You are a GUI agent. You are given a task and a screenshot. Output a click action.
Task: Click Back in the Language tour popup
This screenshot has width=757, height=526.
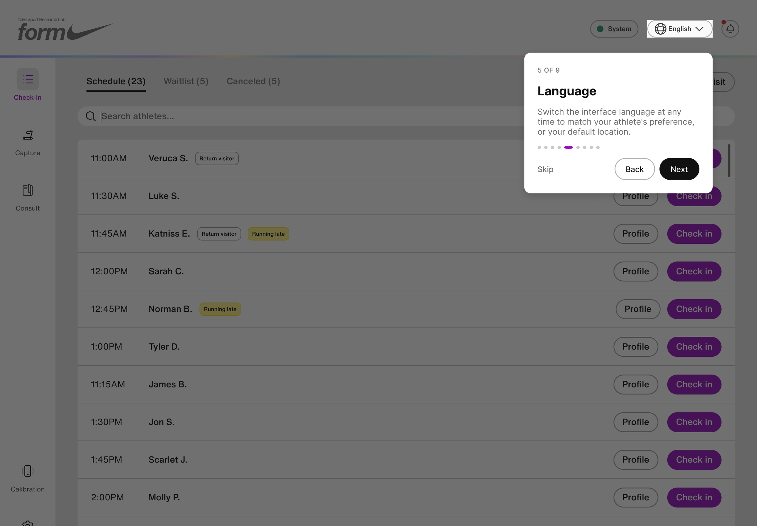(634, 169)
